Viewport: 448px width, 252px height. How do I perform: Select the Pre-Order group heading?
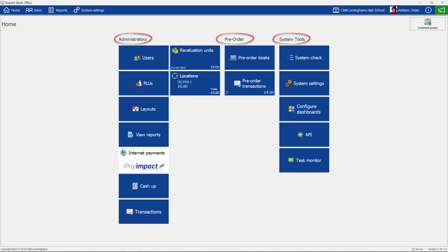click(x=234, y=39)
